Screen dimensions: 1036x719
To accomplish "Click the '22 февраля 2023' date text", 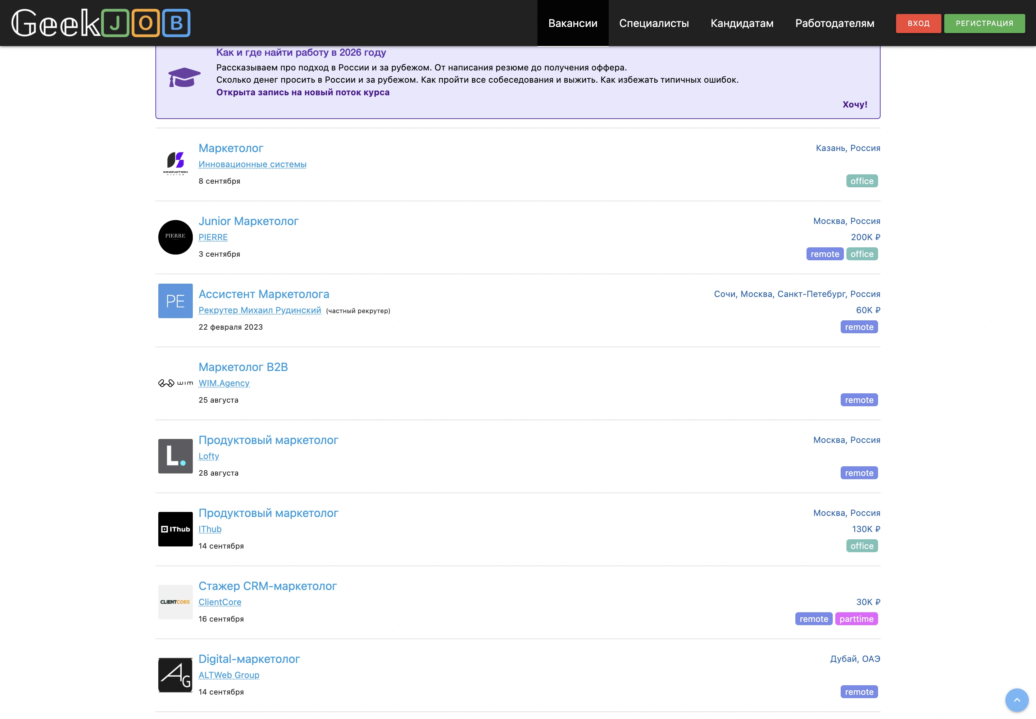I will pos(230,327).
